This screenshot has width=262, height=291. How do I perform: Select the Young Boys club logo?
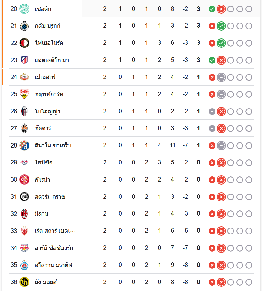coord(24,282)
